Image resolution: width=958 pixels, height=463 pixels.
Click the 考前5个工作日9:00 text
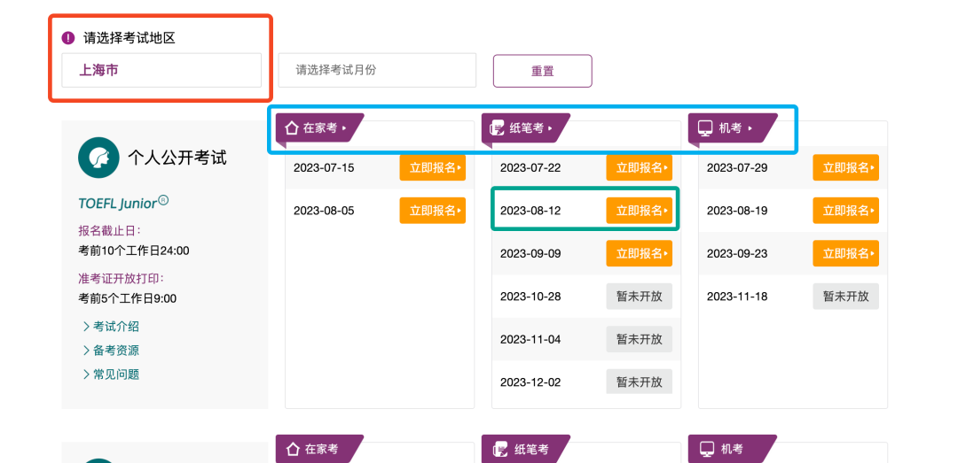pyautogui.click(x=127, y=299)
